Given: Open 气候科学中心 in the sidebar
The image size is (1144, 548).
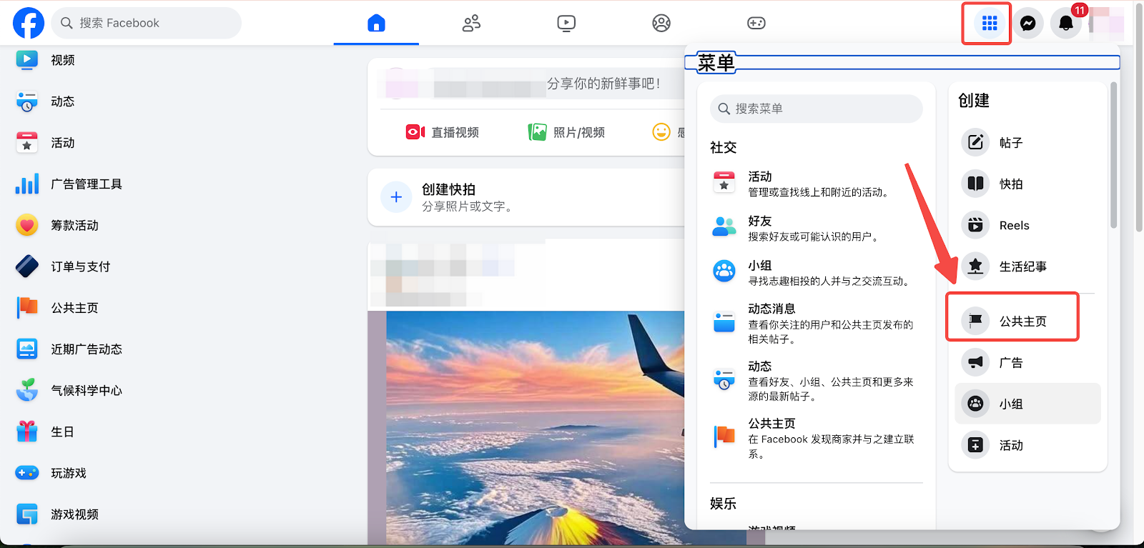Looking at the screenshot, I should click(87, 391).
